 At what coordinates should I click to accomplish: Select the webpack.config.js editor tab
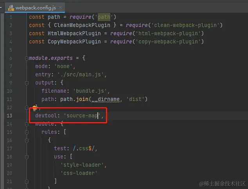tap(35, 7)
